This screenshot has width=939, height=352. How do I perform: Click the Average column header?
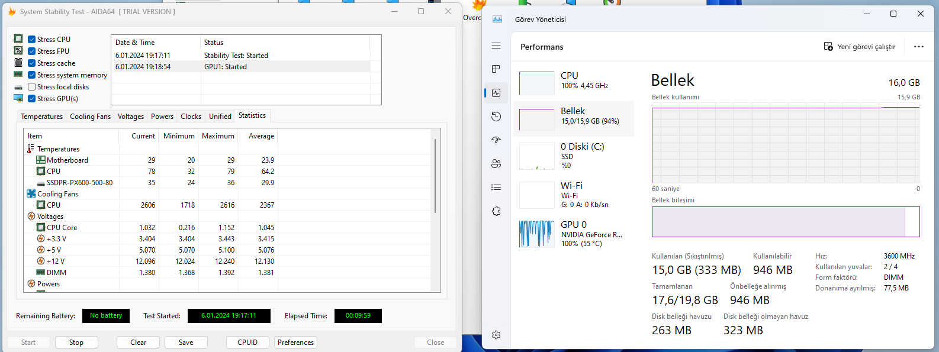[x=258, y=136]
